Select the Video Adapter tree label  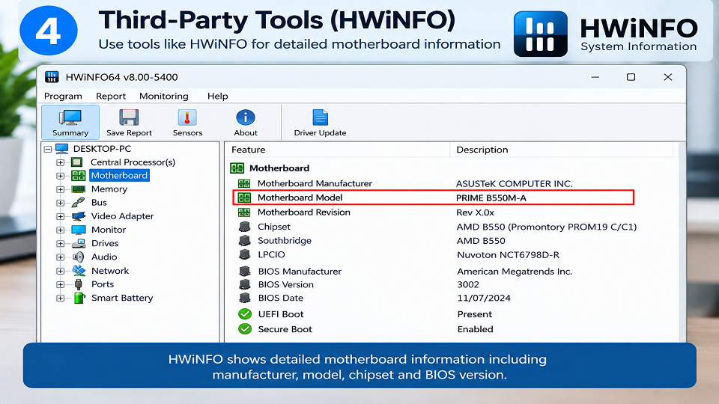(122, 216)
